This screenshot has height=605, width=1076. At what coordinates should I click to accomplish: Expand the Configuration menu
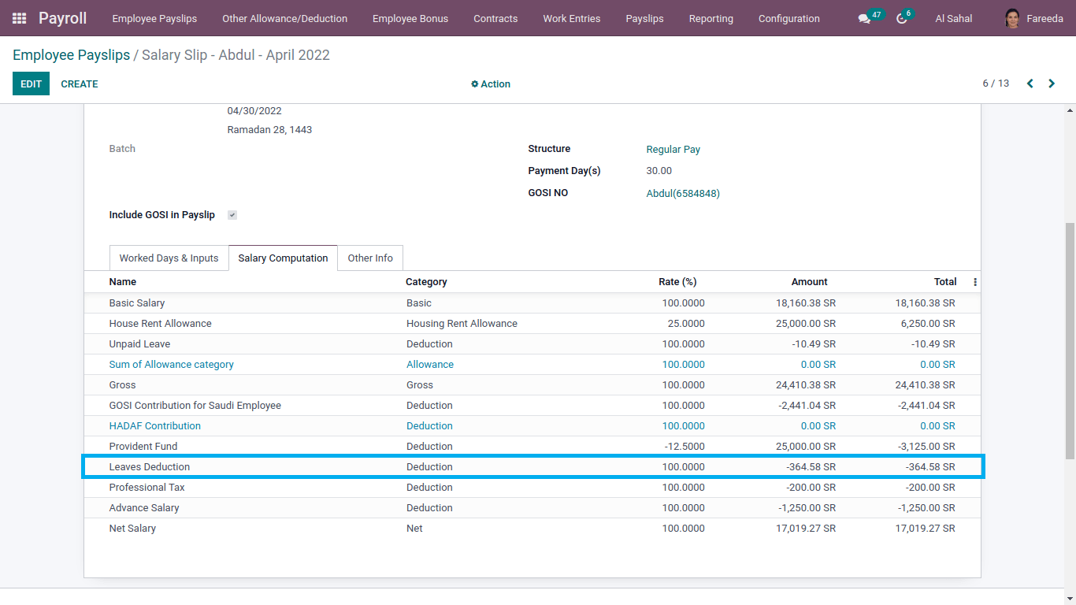tap(788, 18)
